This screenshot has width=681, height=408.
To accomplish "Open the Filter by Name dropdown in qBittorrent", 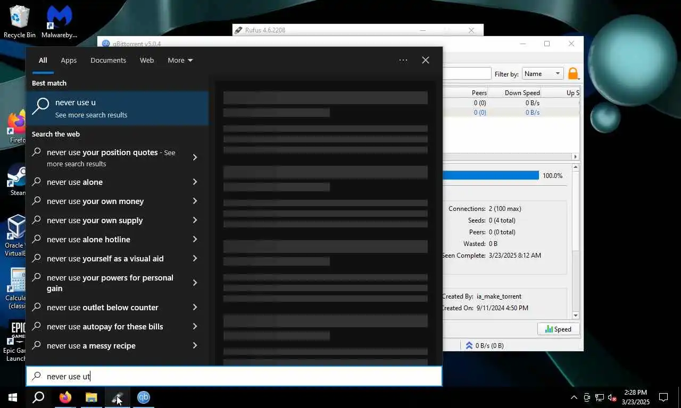I will point(542,74).
